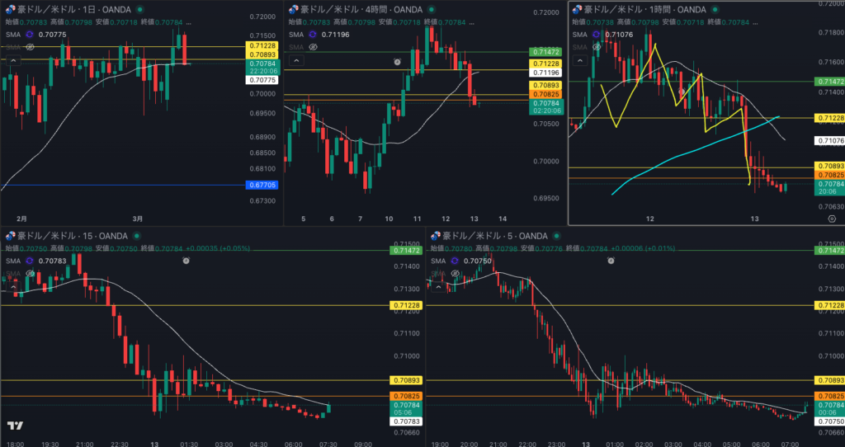Show the hidden SMA on the daily chart
The image size is (845, 447).
coord(31,47)
